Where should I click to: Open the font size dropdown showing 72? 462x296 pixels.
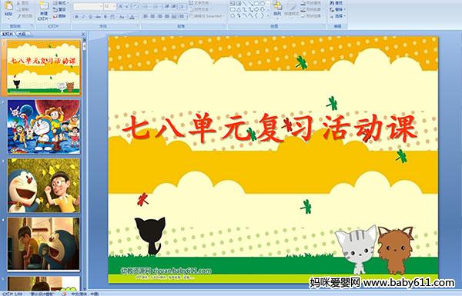(114, 6)
